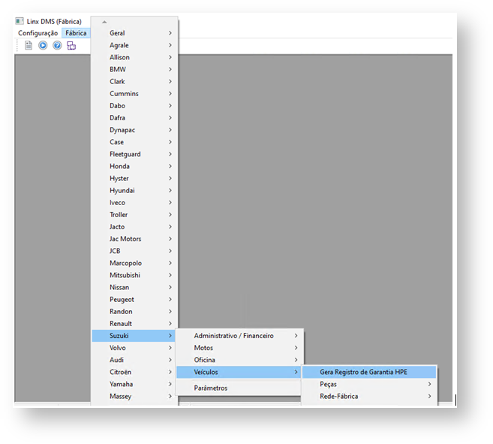This screenshot has width=493, height=444.
Task: Open the Hyundai submenu
Action: coord(134,191)
